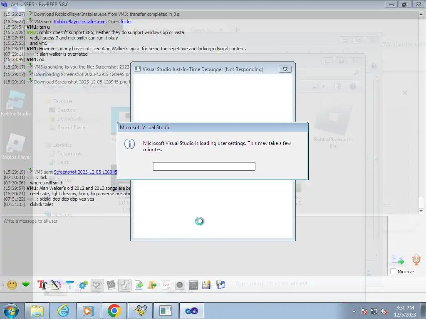Click the Roblox Studio desktop shortcut
The height and width of the screenshot is (319, 426).
pos(16,103)
